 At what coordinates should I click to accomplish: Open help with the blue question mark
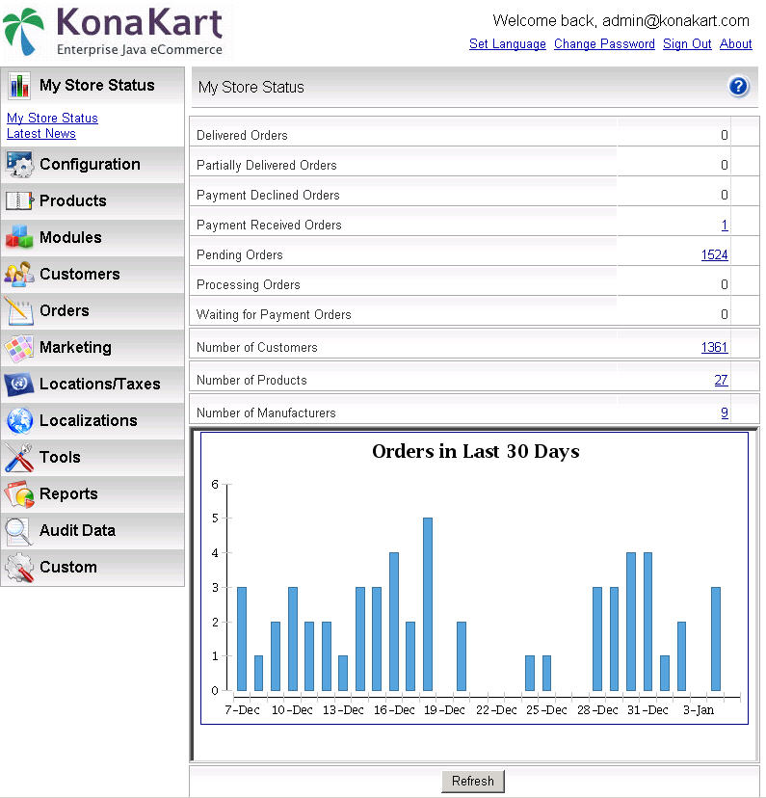click(738, 87)
